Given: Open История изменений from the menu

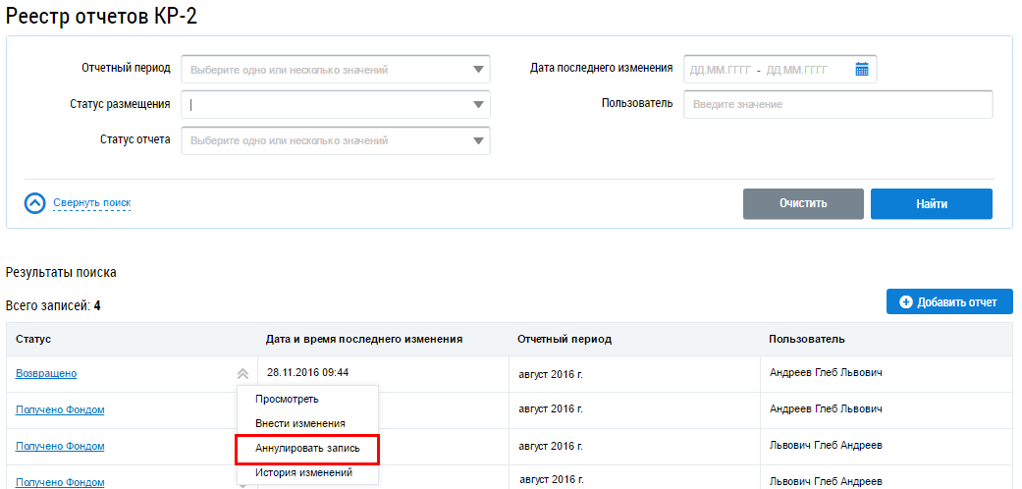Looking at the screenshot, I should [303, 472].
